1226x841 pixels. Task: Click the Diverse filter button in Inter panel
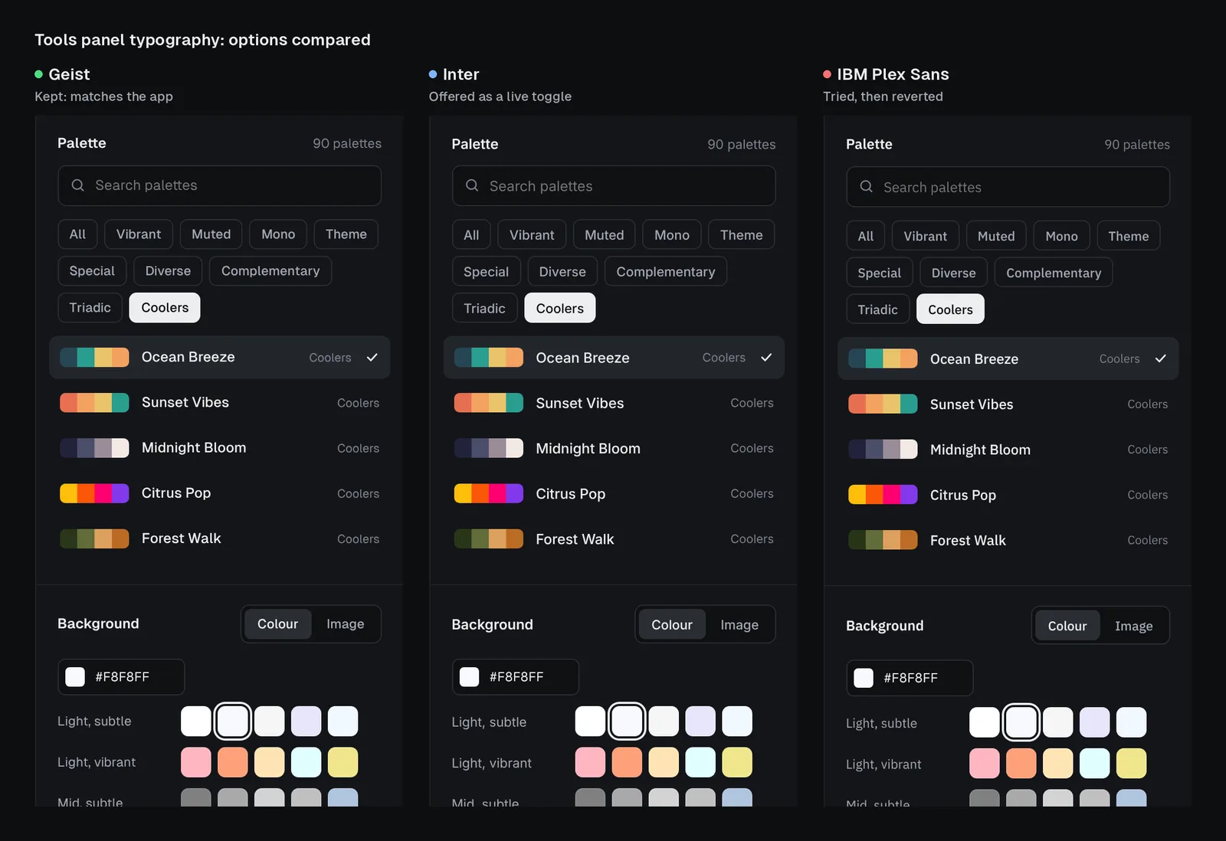[562, 272]
